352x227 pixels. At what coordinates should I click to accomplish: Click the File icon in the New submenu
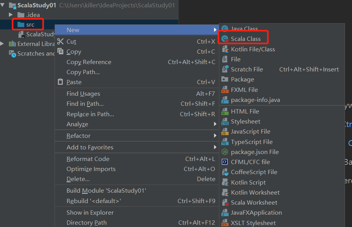tap(225, 59)
